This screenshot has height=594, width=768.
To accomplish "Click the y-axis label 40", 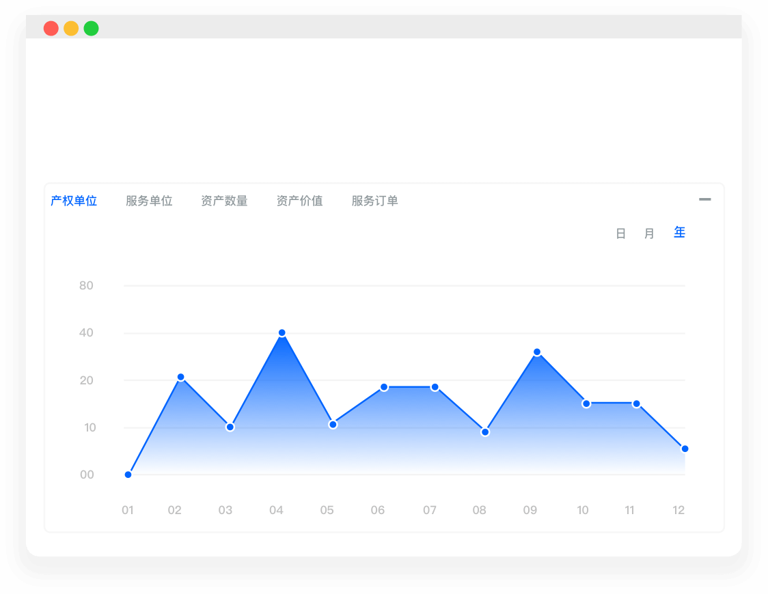I will (x=86, y=333).
